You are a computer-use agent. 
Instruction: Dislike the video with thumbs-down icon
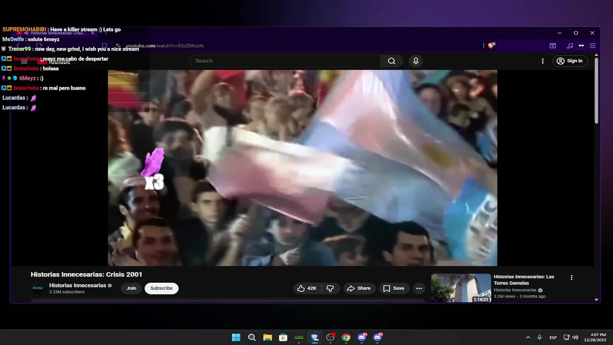click(330, 288)
